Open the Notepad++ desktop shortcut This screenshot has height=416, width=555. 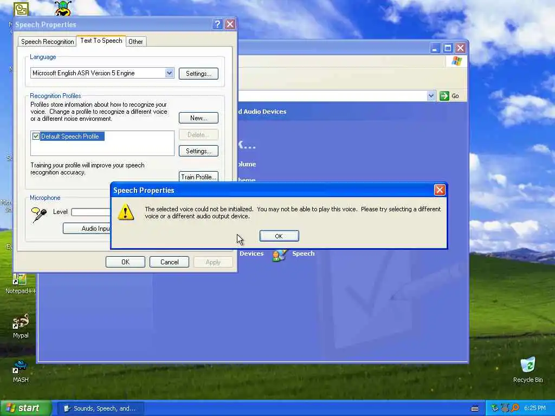[21, 284]
